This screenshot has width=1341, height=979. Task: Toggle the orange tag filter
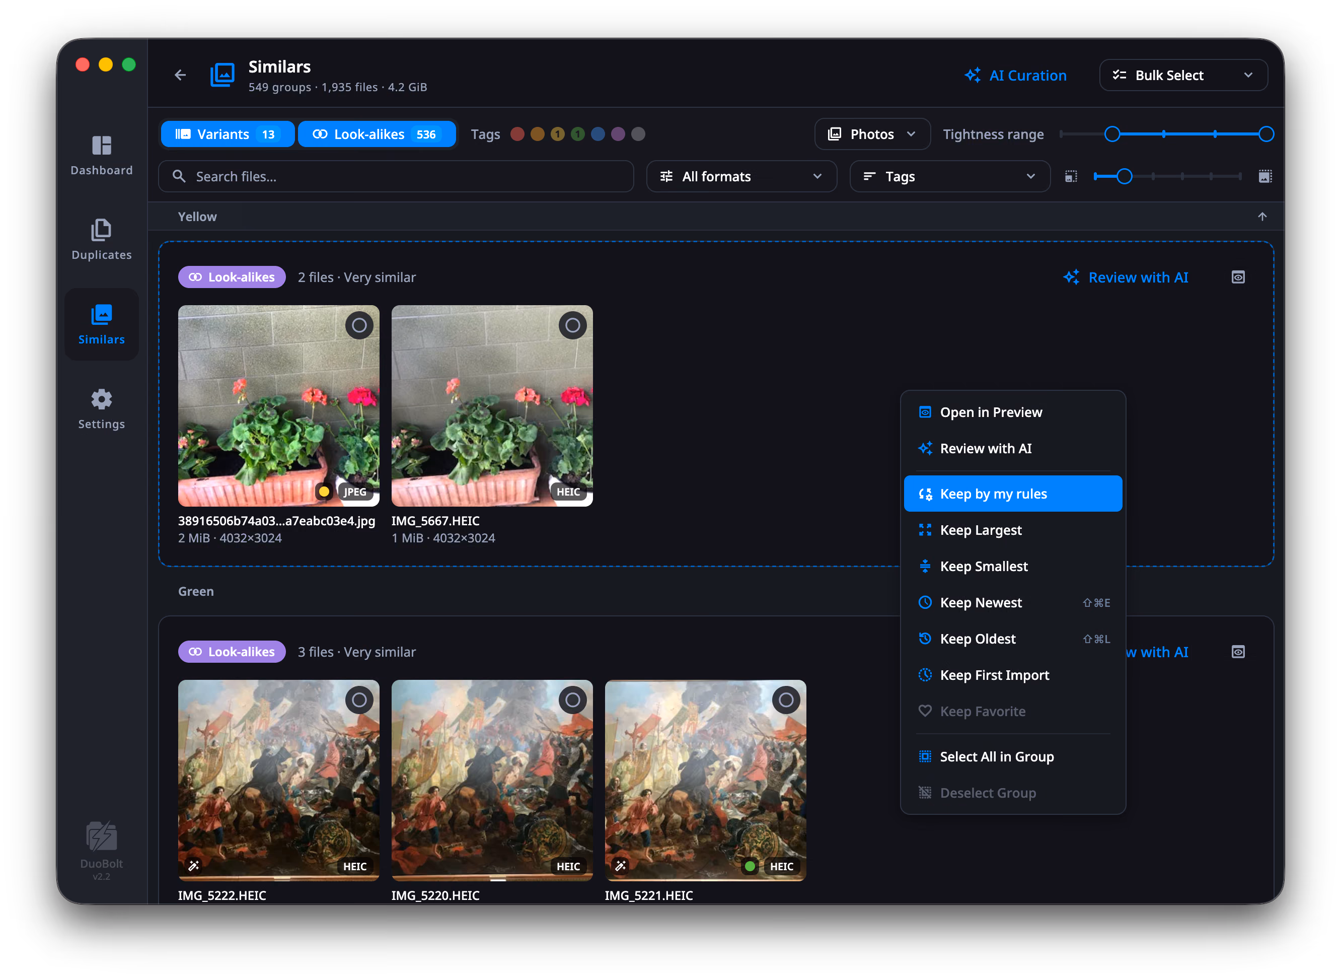tap(537, 134)
